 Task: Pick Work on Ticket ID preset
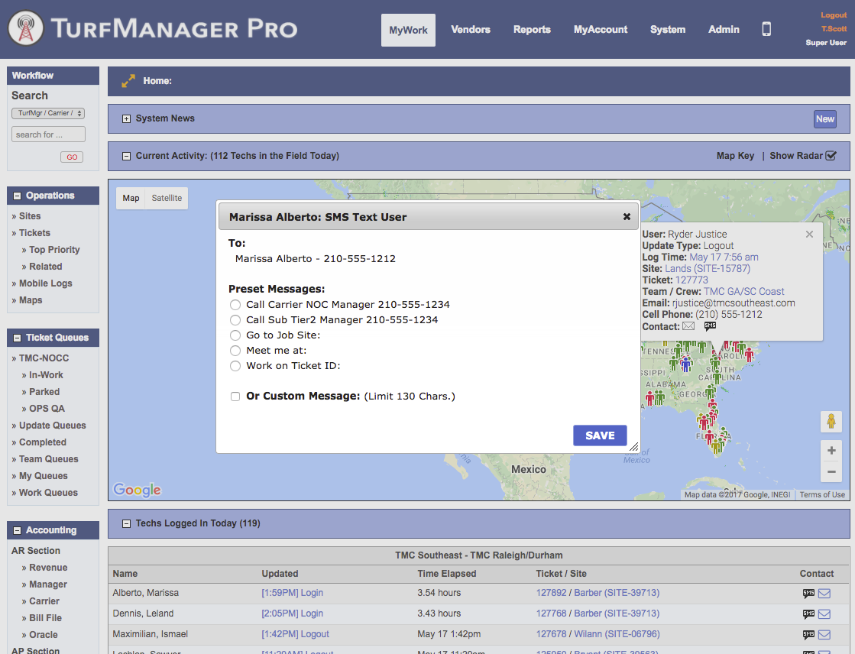click(x=235, y=366)
